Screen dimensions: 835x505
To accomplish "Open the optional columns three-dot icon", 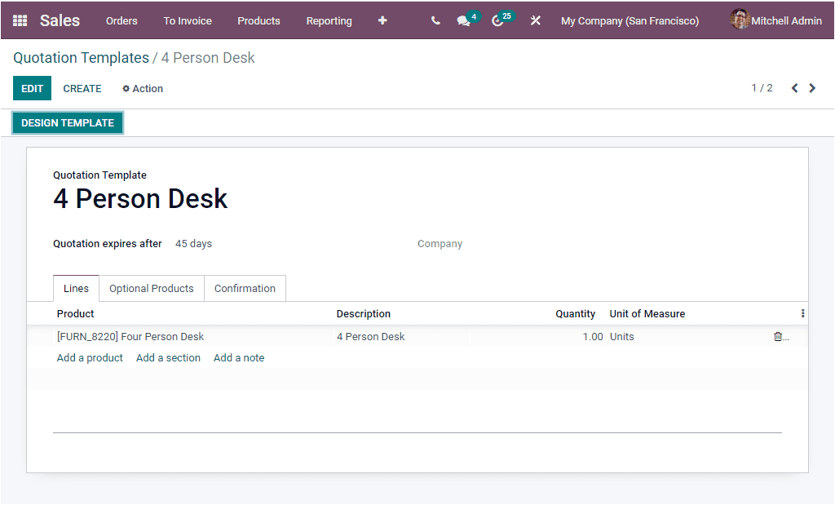I will pyautogui.click(x=802, y=312).
